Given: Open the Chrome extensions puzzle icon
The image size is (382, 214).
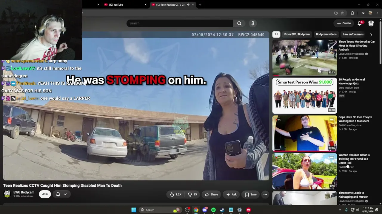Looking at the screenshot, I should click(x=352, y=13).
